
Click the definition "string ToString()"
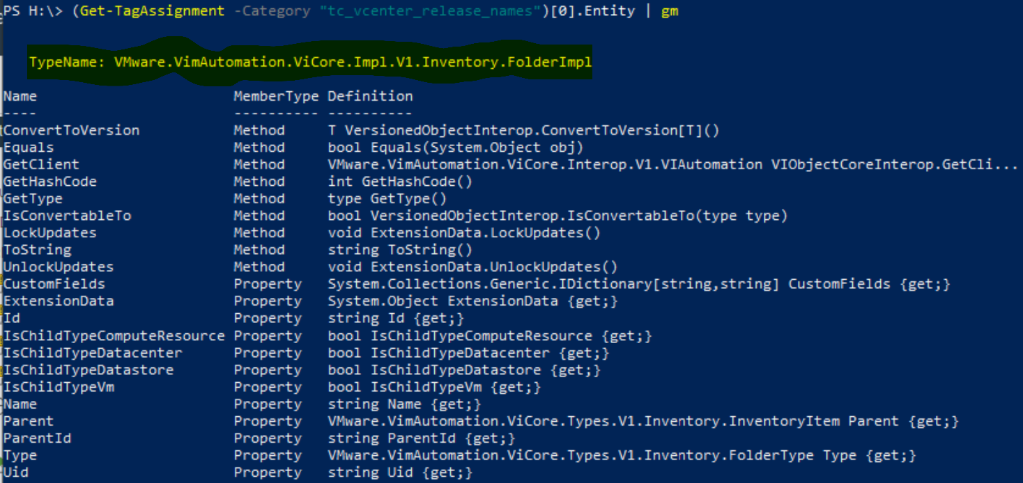[400, 250]
